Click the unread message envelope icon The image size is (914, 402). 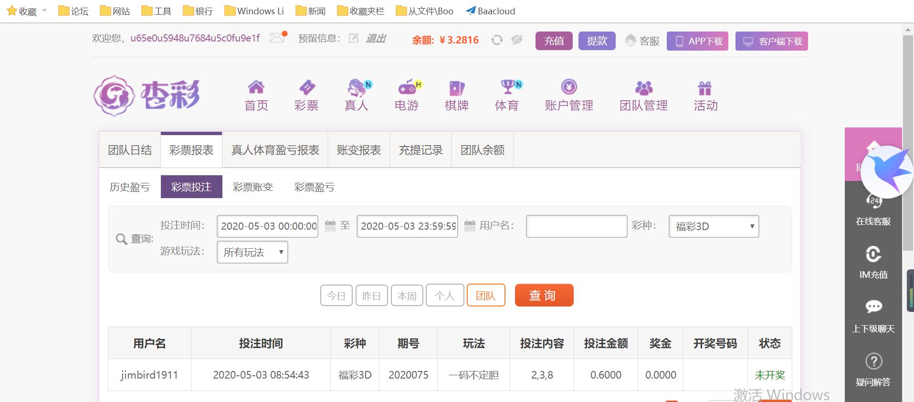[278, 37]
